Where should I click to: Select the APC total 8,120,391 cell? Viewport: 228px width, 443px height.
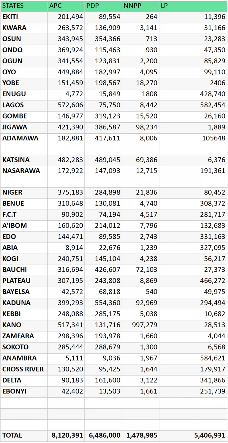pos(66,435)
